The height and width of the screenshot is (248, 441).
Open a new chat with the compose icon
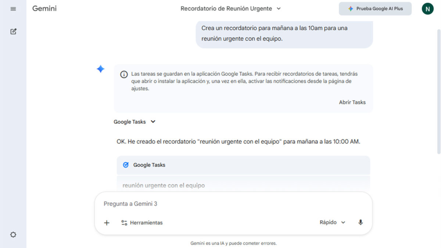(x=13, y=31)
